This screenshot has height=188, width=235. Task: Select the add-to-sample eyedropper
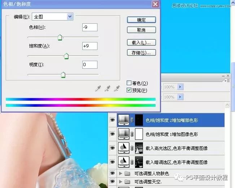108,88
